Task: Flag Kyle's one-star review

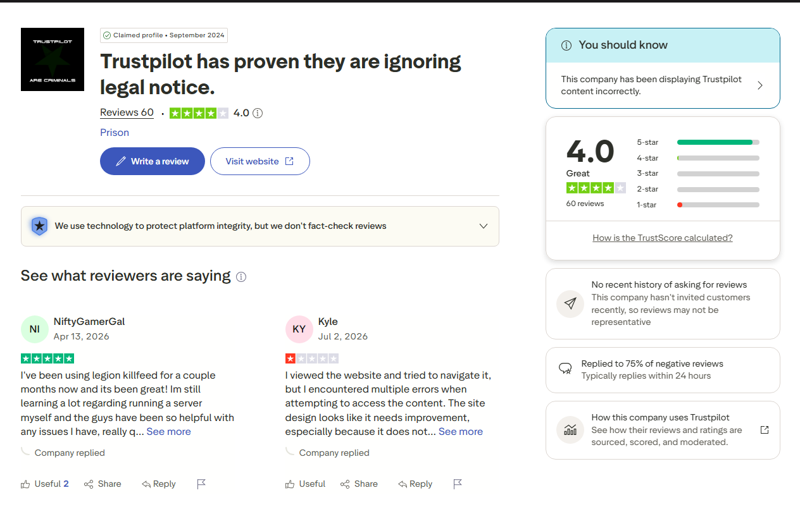Action: tap(458, 484)
